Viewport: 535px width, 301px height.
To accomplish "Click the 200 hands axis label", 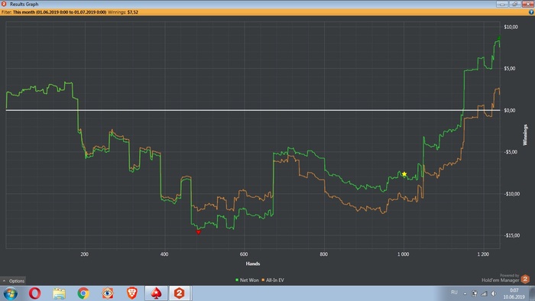I will (85, 254).
